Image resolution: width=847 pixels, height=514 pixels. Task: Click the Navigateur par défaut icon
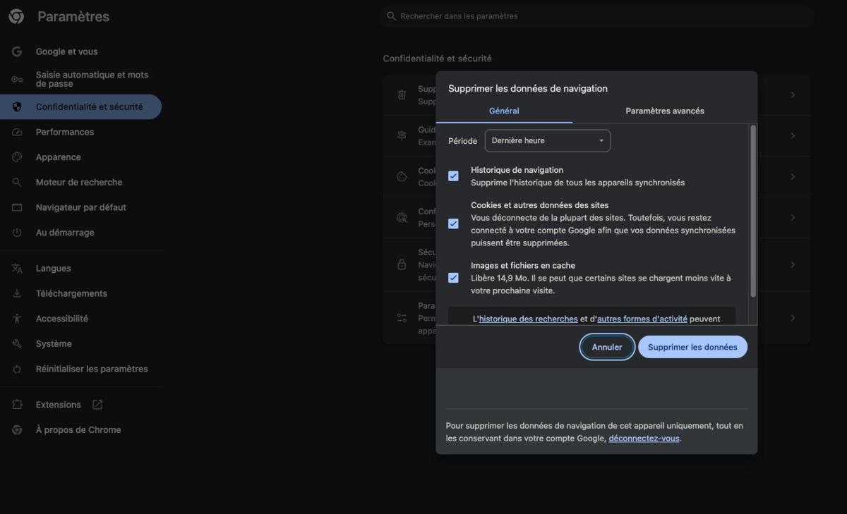click(16, 207)
